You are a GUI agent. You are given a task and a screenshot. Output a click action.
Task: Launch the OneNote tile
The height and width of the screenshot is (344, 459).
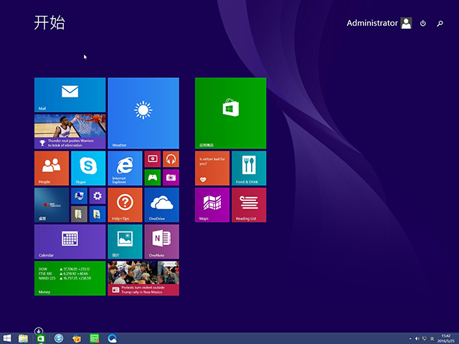162,242
